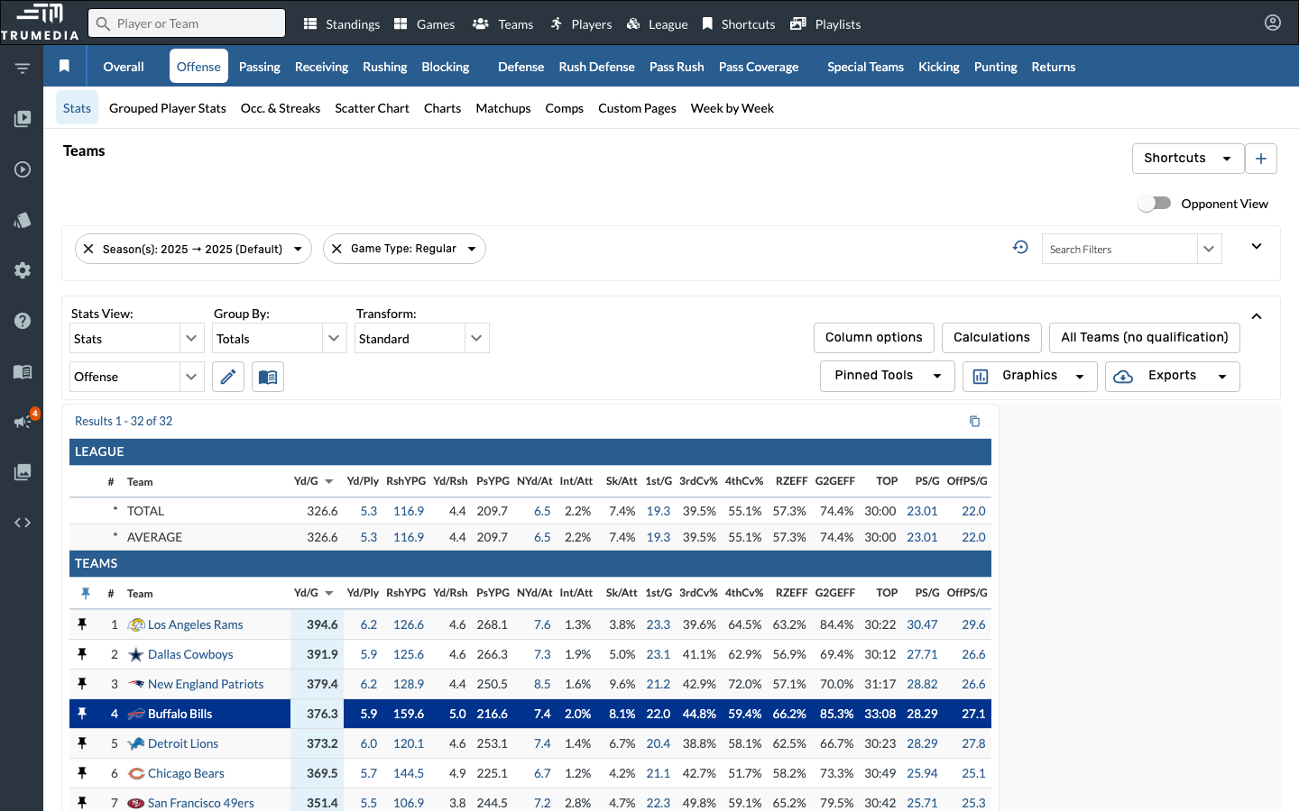Pin the Los Angeles Rams row
Image resolution: width=1299 pixels, height=811 pixels.
click(x=82, y=624)
